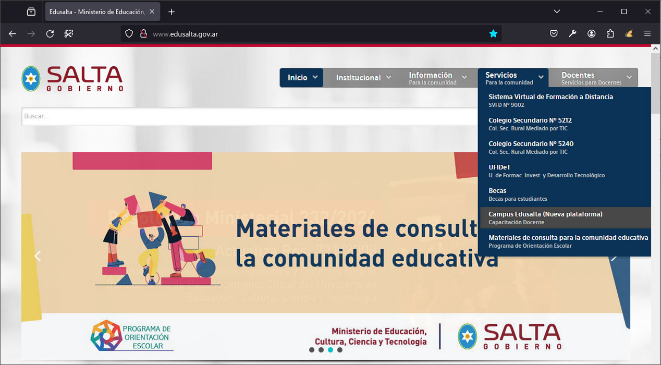Viewport: 661px width, 365px height.
Task: Click the Salta Gobierno header logo
Action: click(72, 78)
